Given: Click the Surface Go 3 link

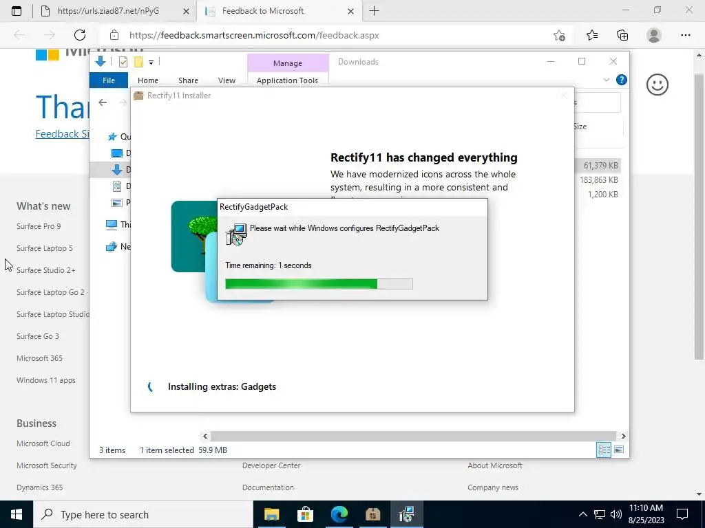Looking at the screenshot, I should [38, 335].
